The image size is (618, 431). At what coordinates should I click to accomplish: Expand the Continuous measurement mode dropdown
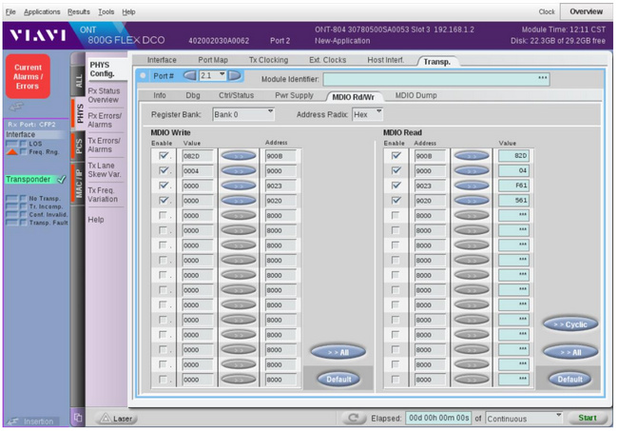tap(524, 418)
